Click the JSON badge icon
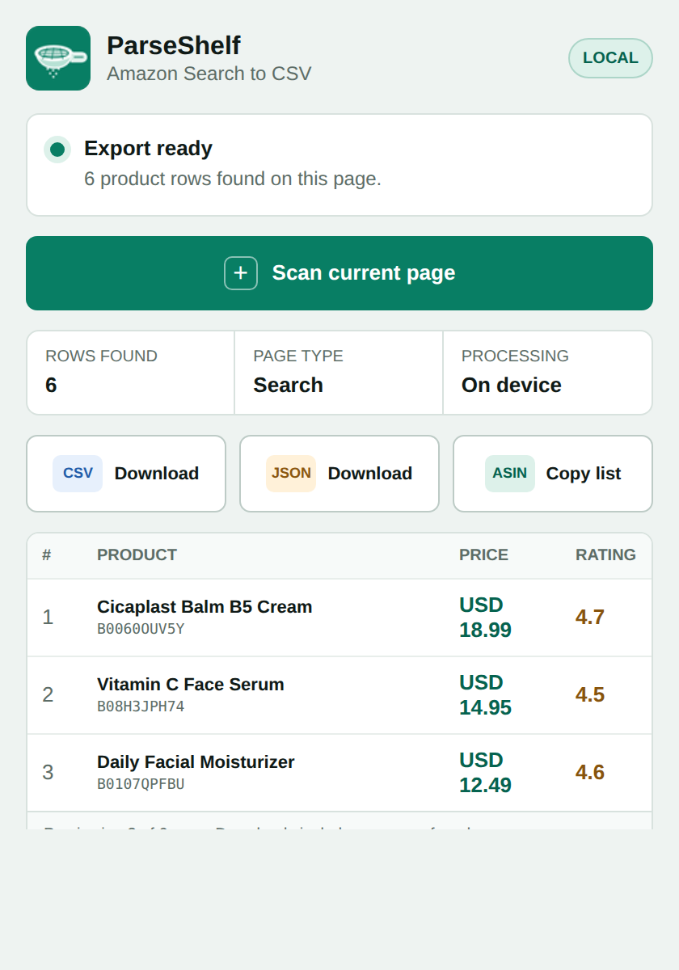The height and width of the screenshot is (970, 679). pos(291,474)
